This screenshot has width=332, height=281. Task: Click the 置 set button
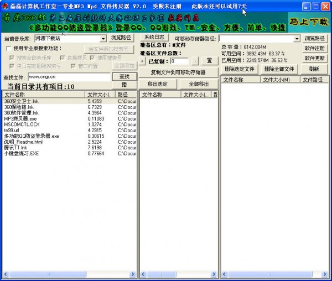[x=209, y=61]
